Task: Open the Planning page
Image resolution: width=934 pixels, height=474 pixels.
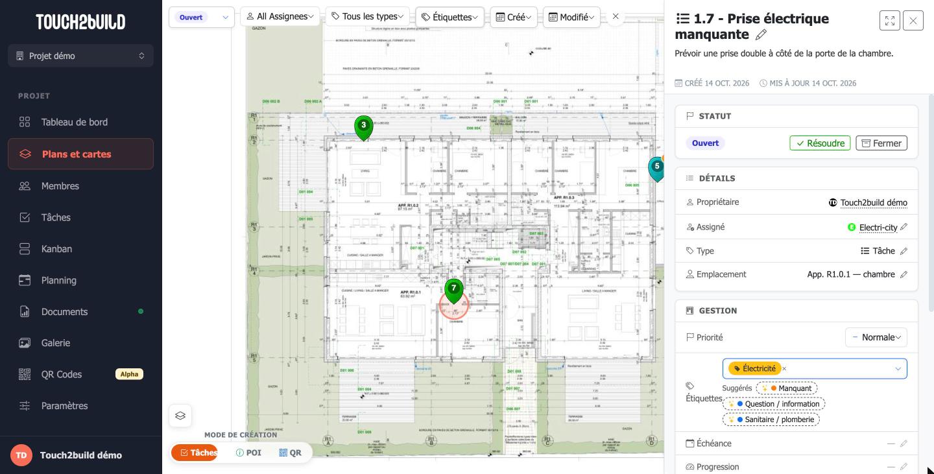Action: 80,280
